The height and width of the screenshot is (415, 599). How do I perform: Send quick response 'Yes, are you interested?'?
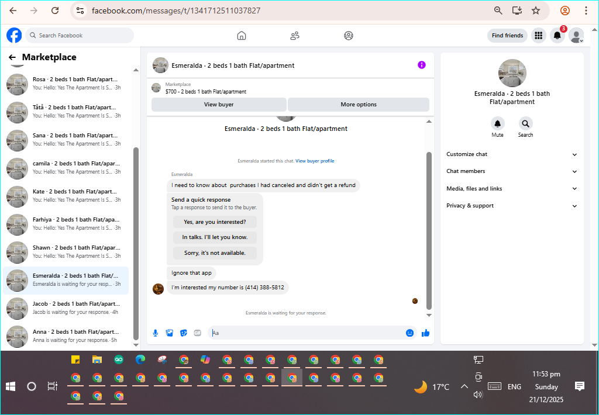point(215,222)
